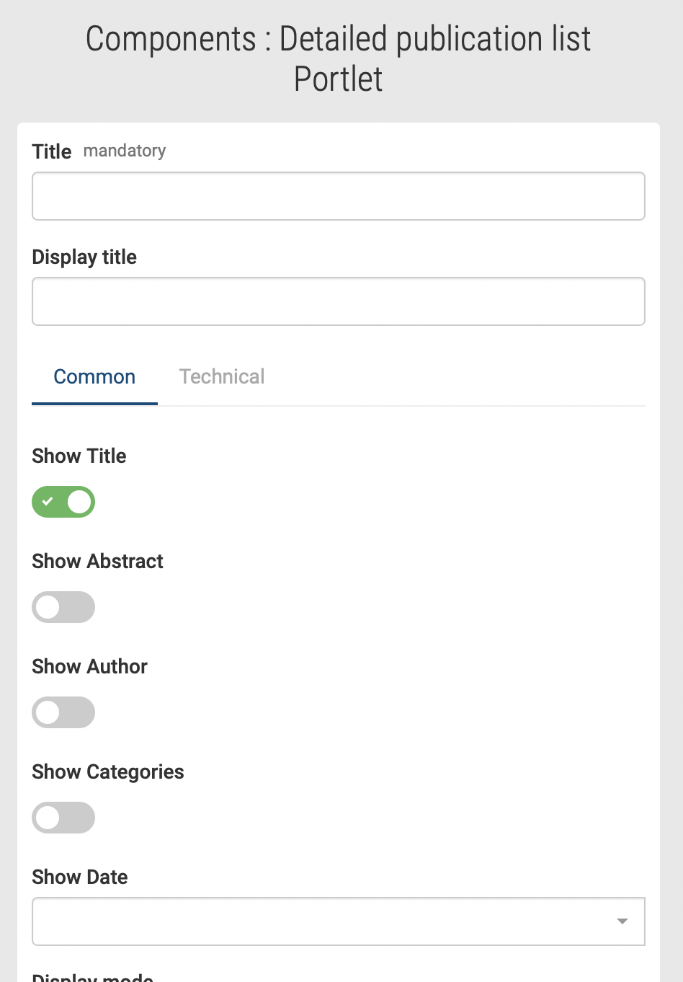Click the Show Date dropdown arrow icon

point(622,921)
